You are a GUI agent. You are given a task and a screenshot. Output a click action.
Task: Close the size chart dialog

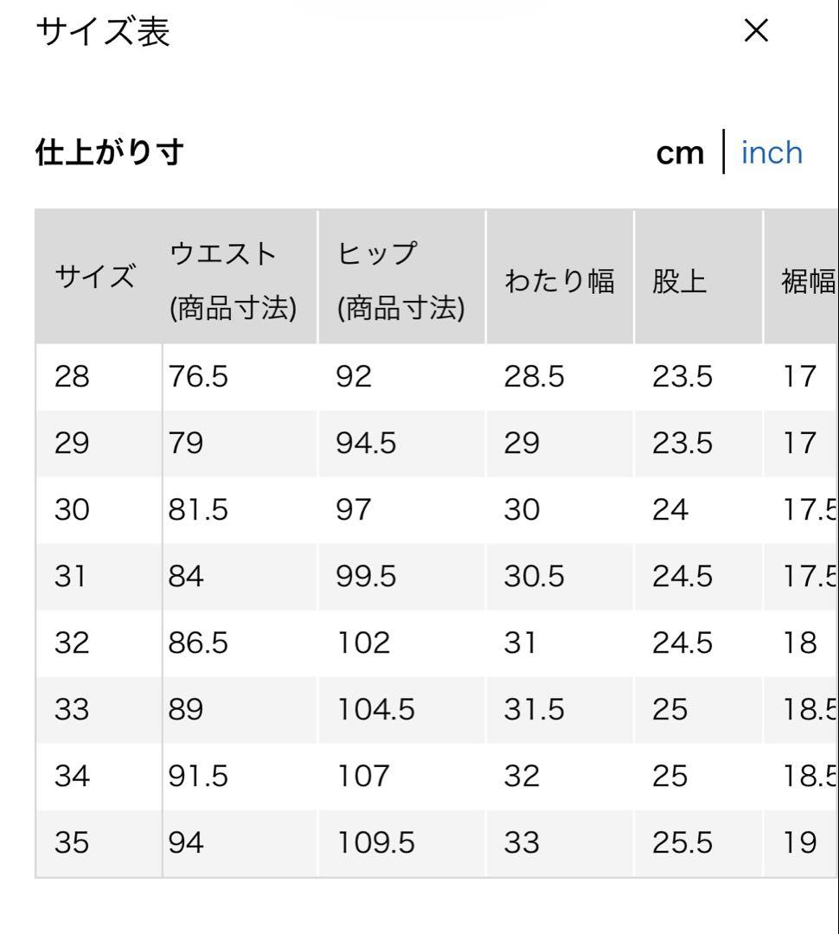tap(756, 30)
